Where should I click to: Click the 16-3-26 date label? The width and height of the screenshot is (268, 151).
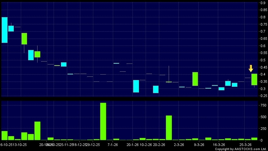pyautogui.click(x=219, y=144)
